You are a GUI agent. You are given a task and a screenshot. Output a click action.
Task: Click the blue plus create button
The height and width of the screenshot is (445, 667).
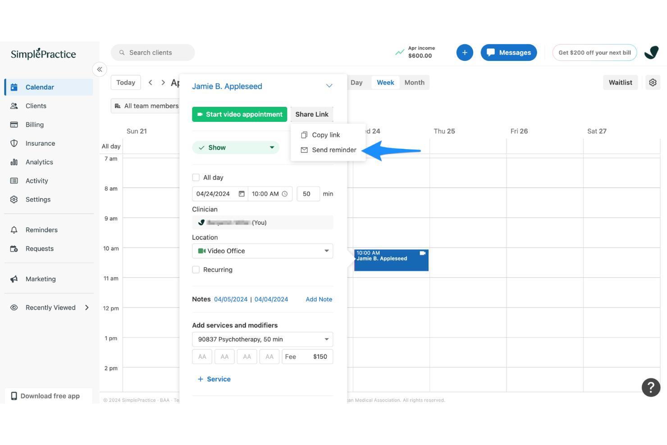[465, 53]
